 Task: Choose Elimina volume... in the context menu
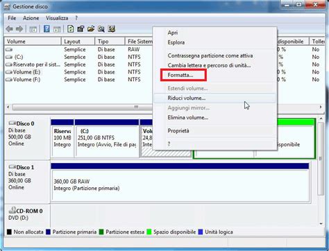pos(215,117)
